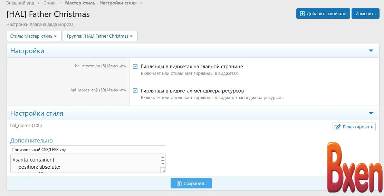Open the Стили breadcrumb

click(49, 3)
